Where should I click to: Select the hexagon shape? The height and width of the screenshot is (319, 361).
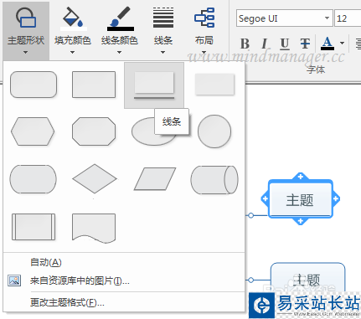[33, 131]
